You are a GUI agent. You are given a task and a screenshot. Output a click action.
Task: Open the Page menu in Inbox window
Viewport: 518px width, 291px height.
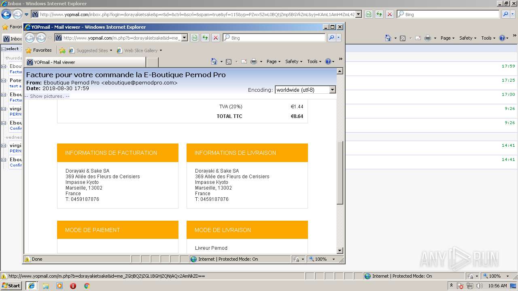pyautogui.click(x=448, y=38)
